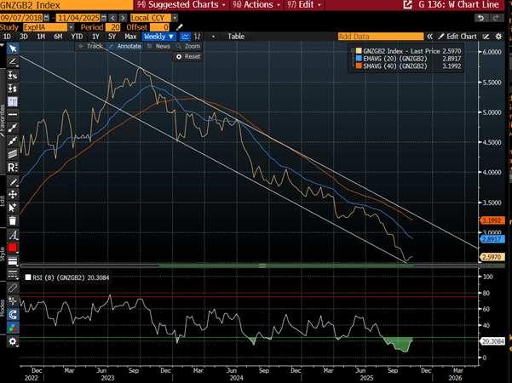Toggle the Track crosshair mode
The height and width of the screenshot is (383, 512).
tap(90, 46)
